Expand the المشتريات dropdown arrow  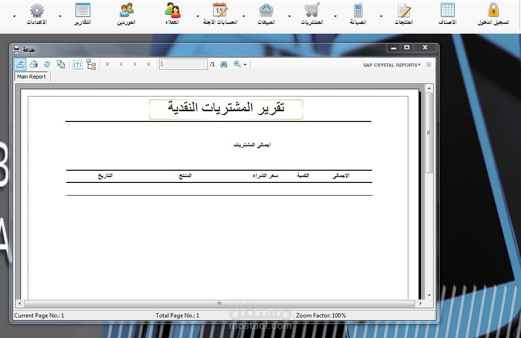289,16
